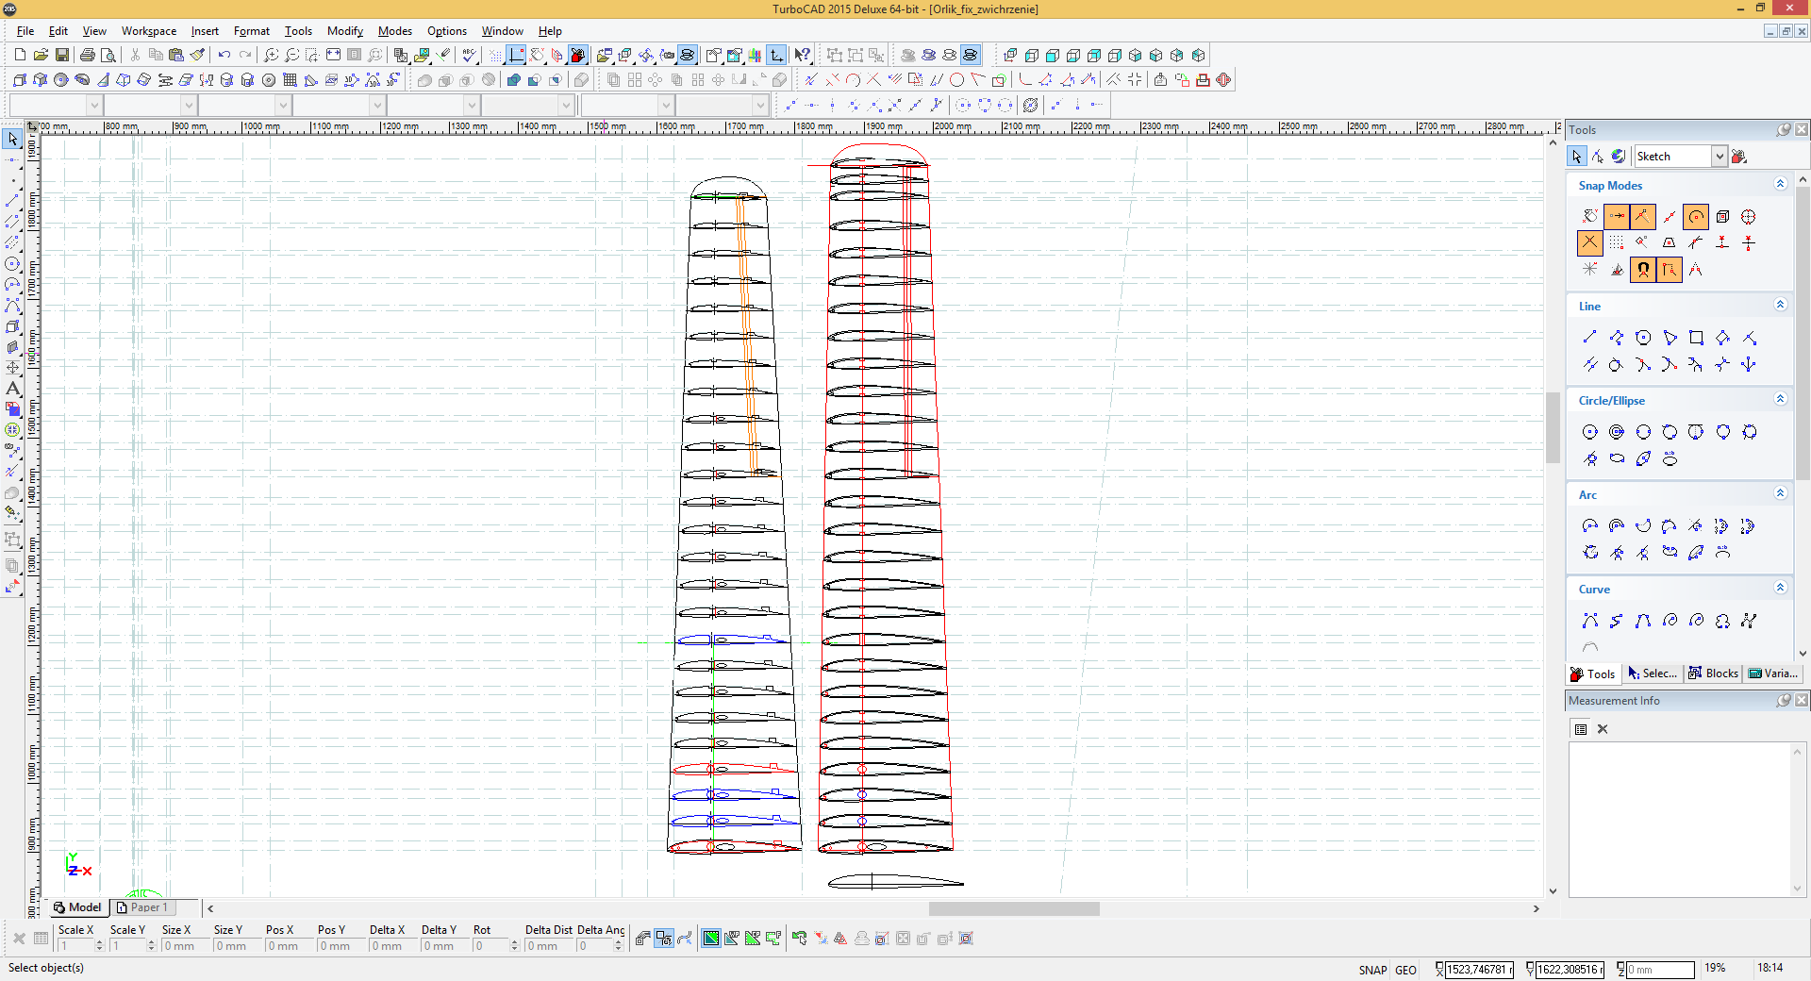The width and height of the screenshot is (1811, 981).
Task: Click the Undo arrow in the toolbar
Action: click(224, 56)
